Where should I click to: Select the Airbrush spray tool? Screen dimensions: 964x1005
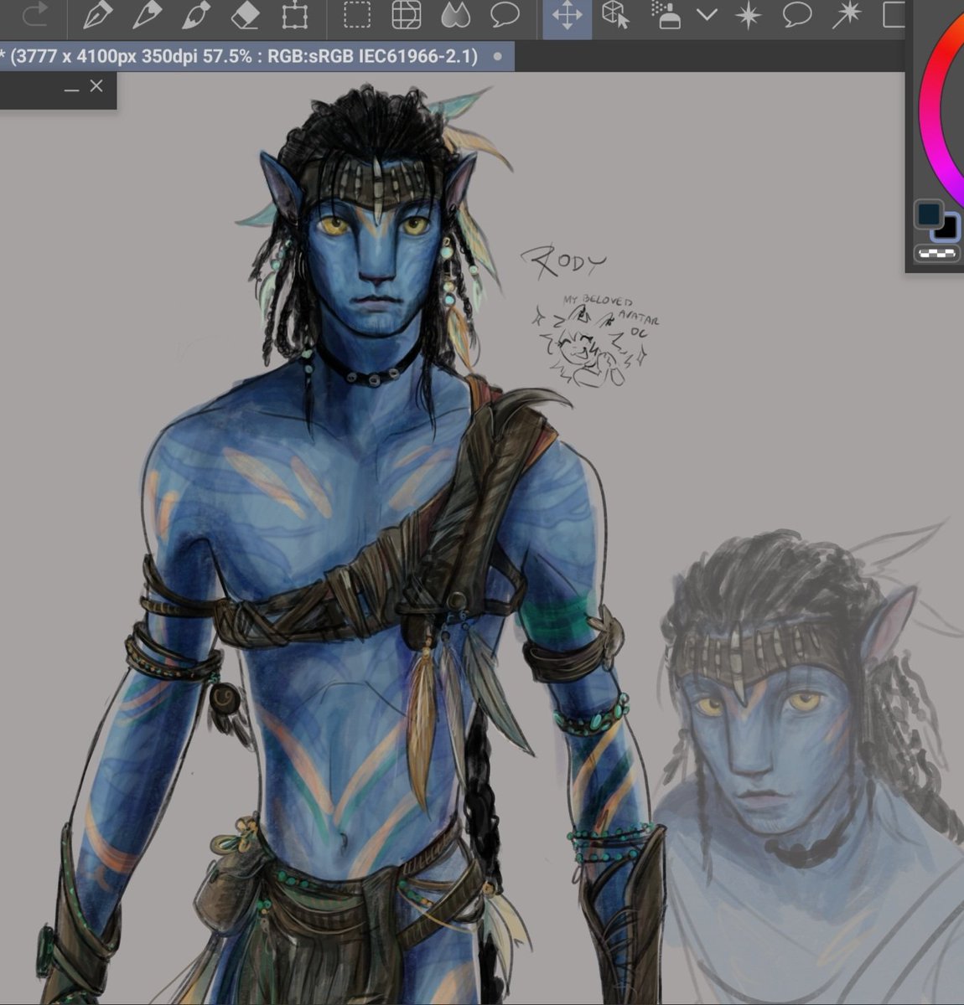click(x=666, y=16)
